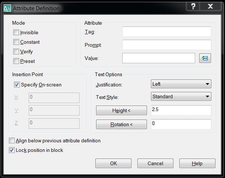Click the Insert Field icon beside Value
This screenshot has height=178, width=225.
pyautogui.click(x=205, y=58)
